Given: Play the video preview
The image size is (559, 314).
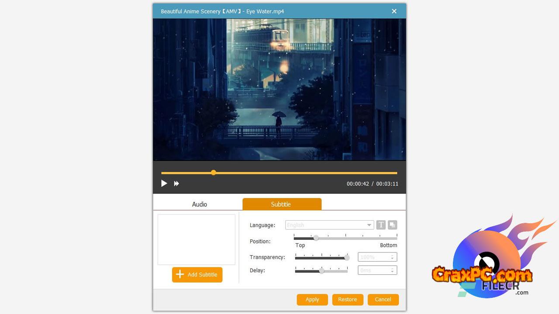Looking at the screenshot, I should click(164, 184).
